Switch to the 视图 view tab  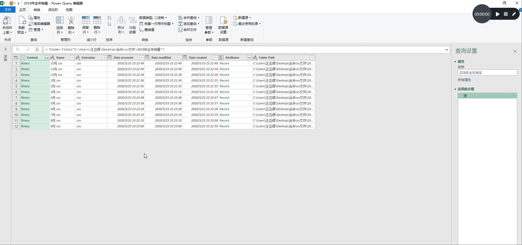click(69, 10)
